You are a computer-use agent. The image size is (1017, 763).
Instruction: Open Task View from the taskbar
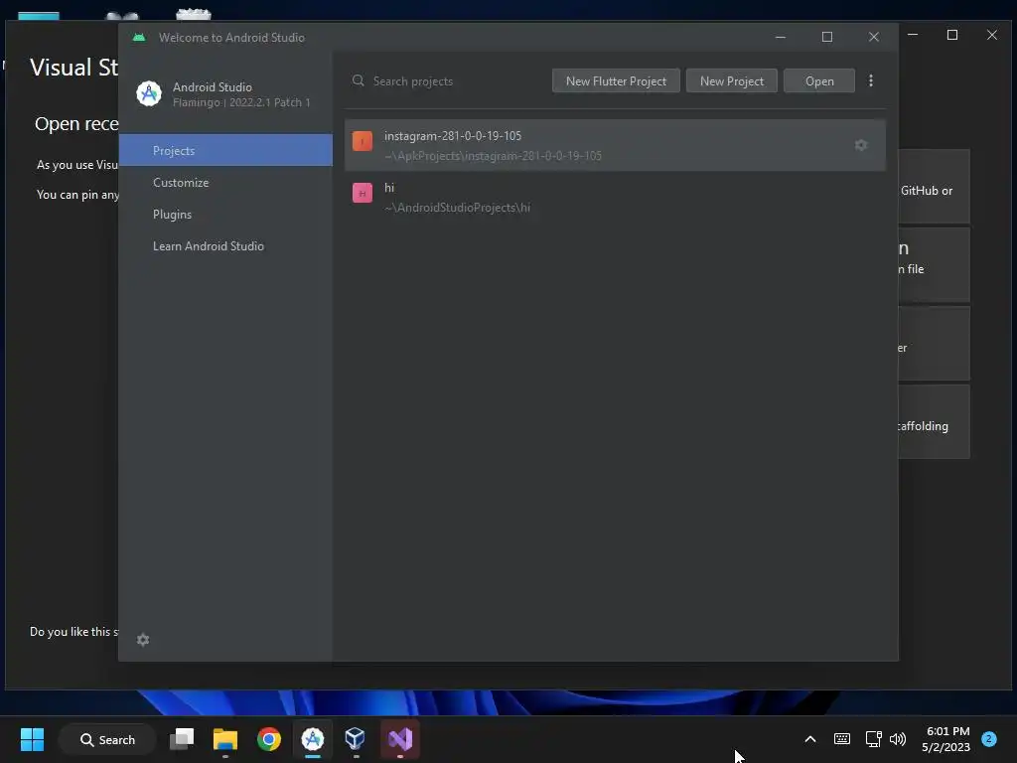point(182,739)
